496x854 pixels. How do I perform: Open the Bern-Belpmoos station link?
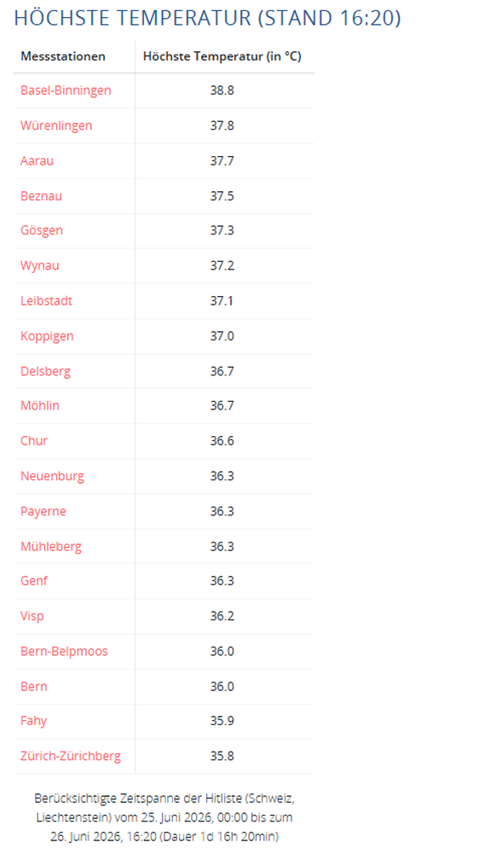64,652
